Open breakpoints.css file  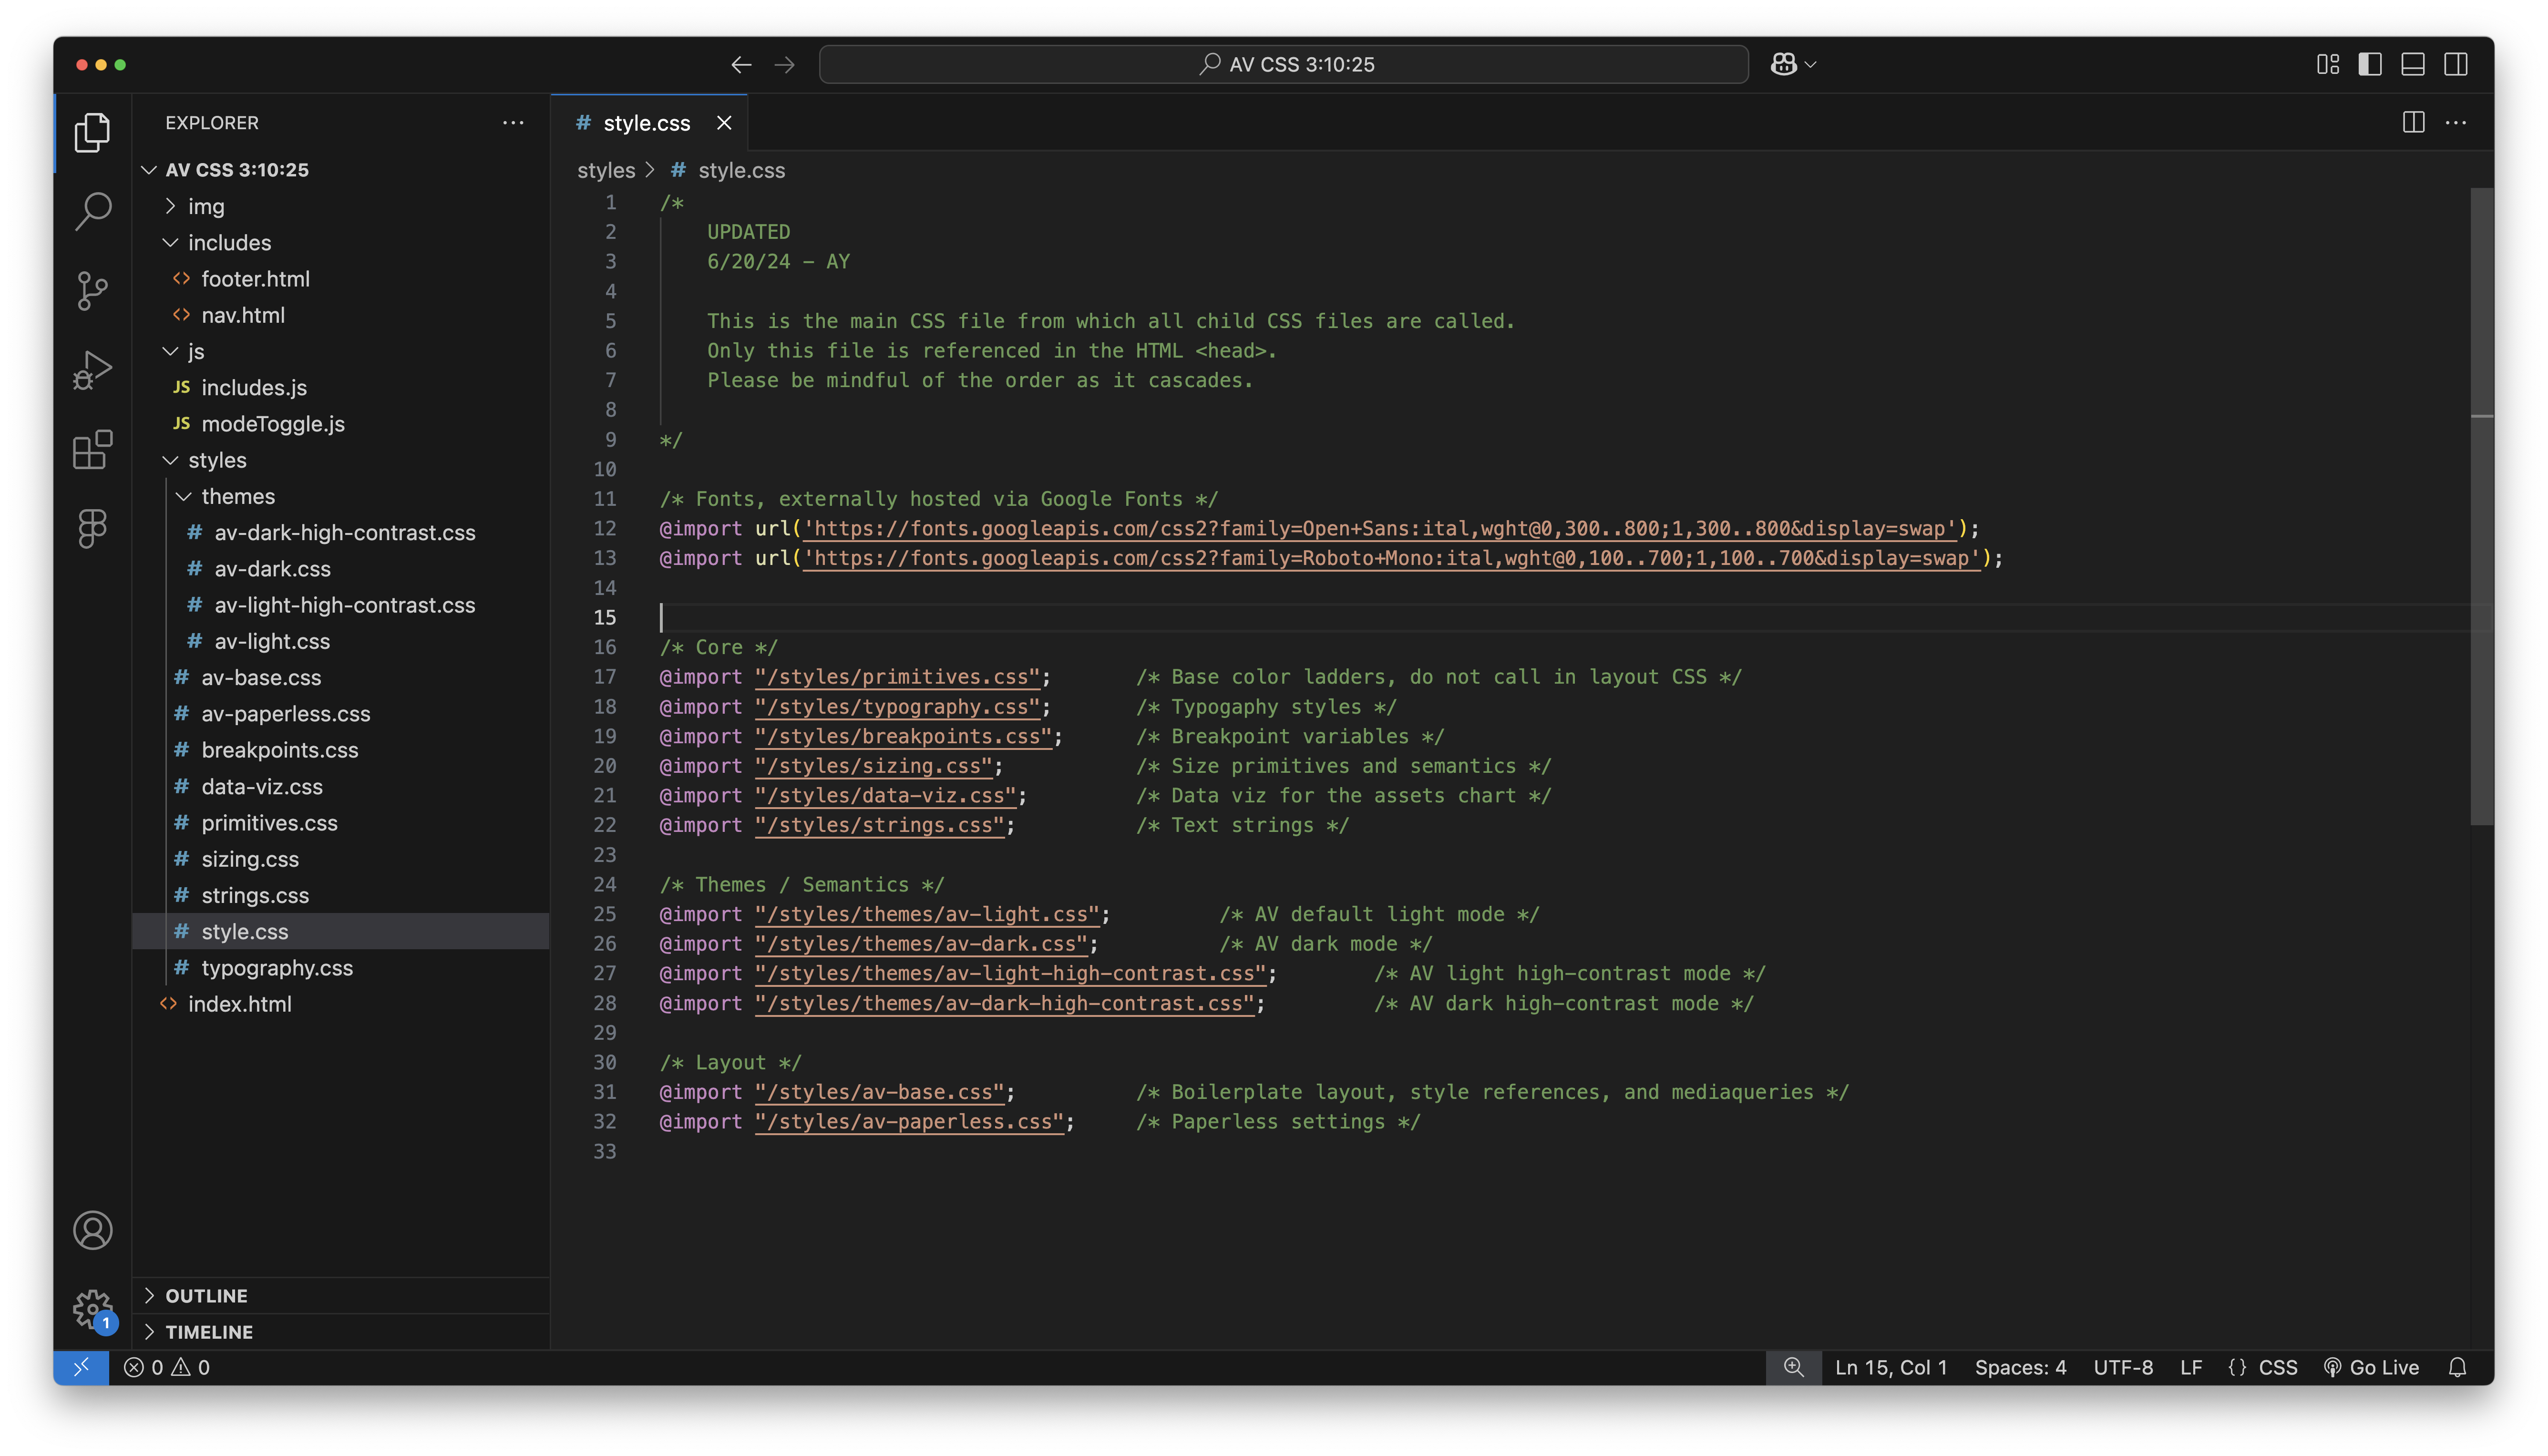[x=341, y=750]
